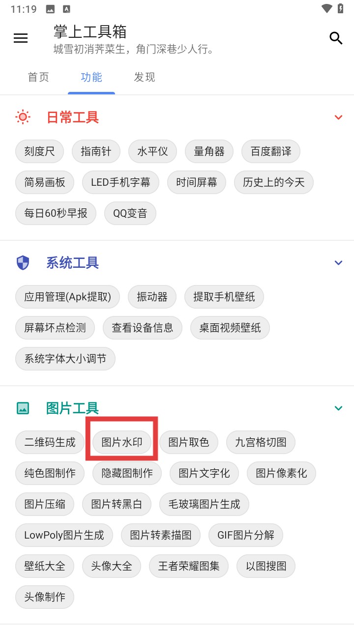The width and height of the screenshot is (354, 629).
Task: Tap the picture icon beside 图片工具
Action: coord(23,408)
